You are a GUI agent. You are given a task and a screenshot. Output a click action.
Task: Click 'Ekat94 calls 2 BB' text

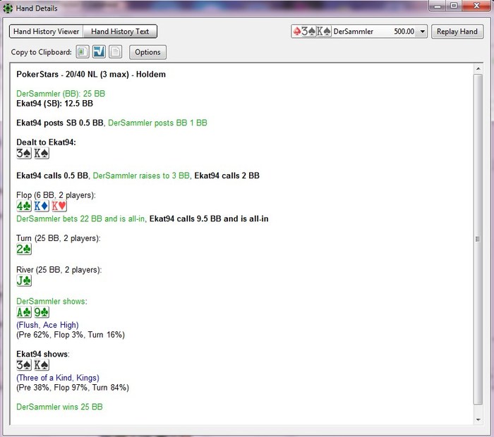click(227, 176)
